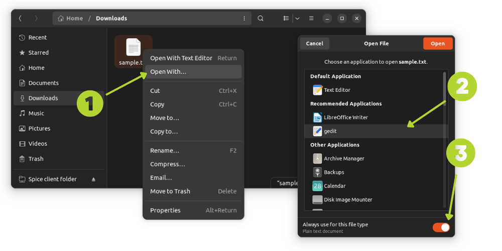Open the path bar three-dot menu

pos(244,18)
